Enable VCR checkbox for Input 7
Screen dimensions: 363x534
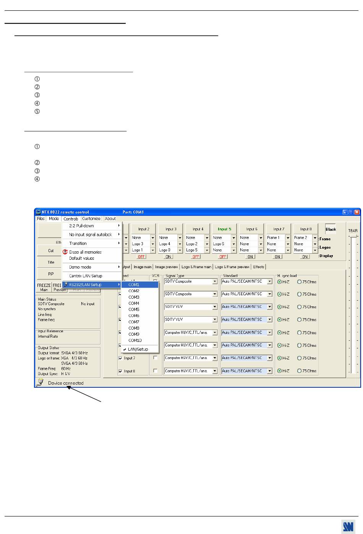coord(155,358)
